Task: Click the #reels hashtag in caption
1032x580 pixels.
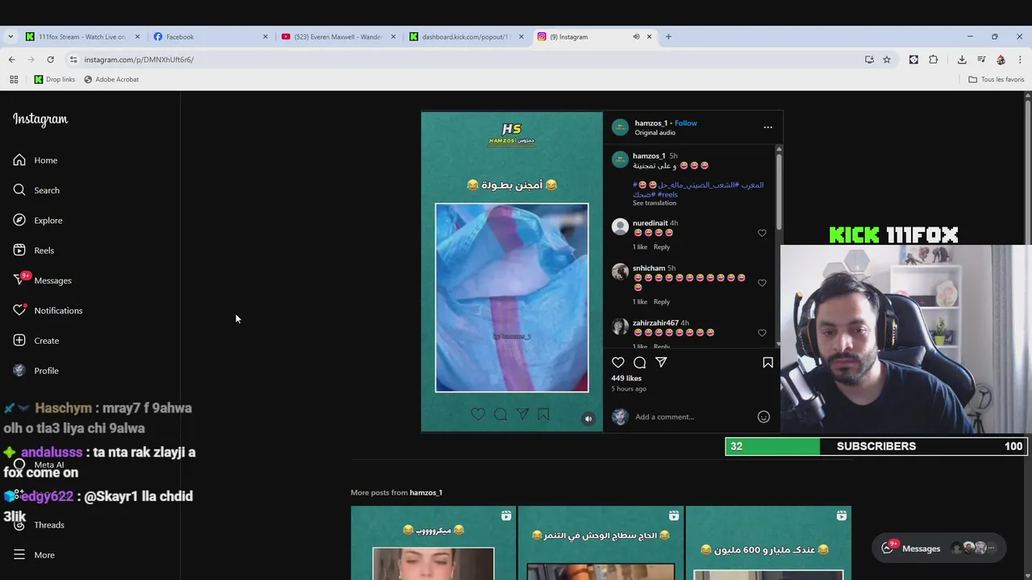Action: 668,194
